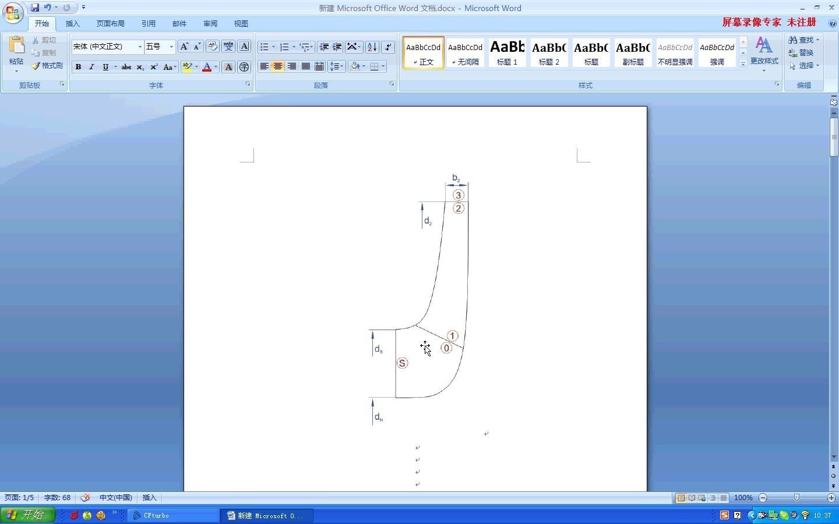Toggle Italic formatting
This screenshot has height=524, width=839.
pyautogui.click(x=91, y=67)
